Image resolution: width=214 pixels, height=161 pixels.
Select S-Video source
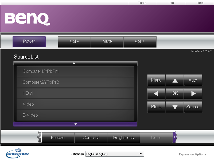click(75, 115)
